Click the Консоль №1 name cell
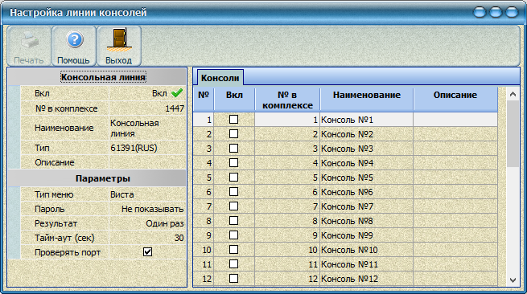 click(x=367, y=120)
